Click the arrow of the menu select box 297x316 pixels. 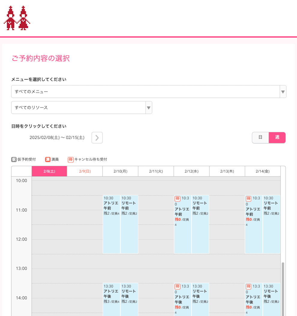pos(283,92)
